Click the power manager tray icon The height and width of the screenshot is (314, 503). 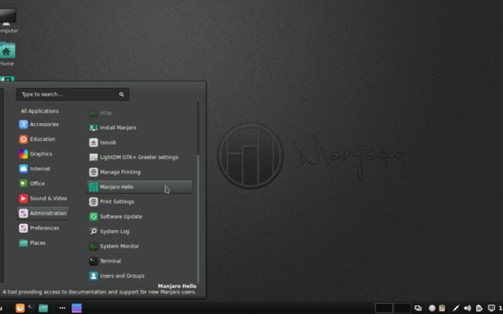pos(479,308)
